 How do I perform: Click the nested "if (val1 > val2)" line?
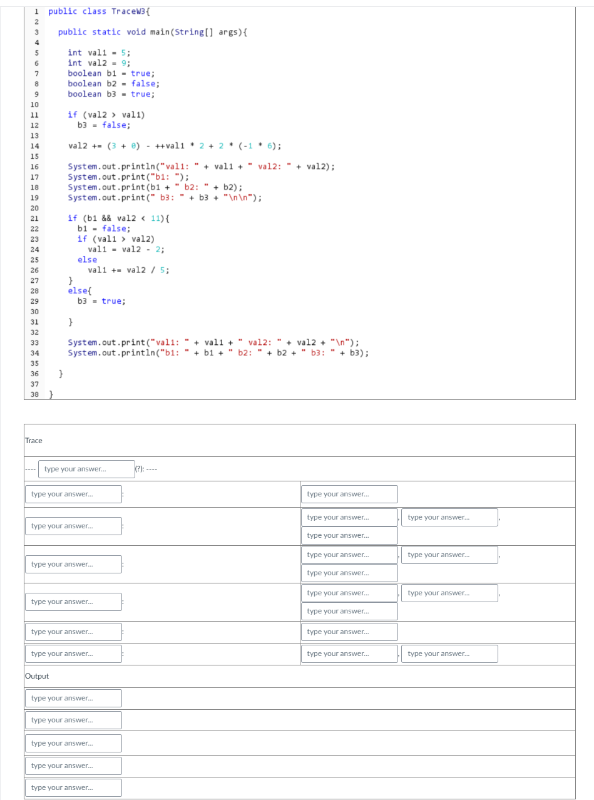pyautogui.click(x=116, y=238)
